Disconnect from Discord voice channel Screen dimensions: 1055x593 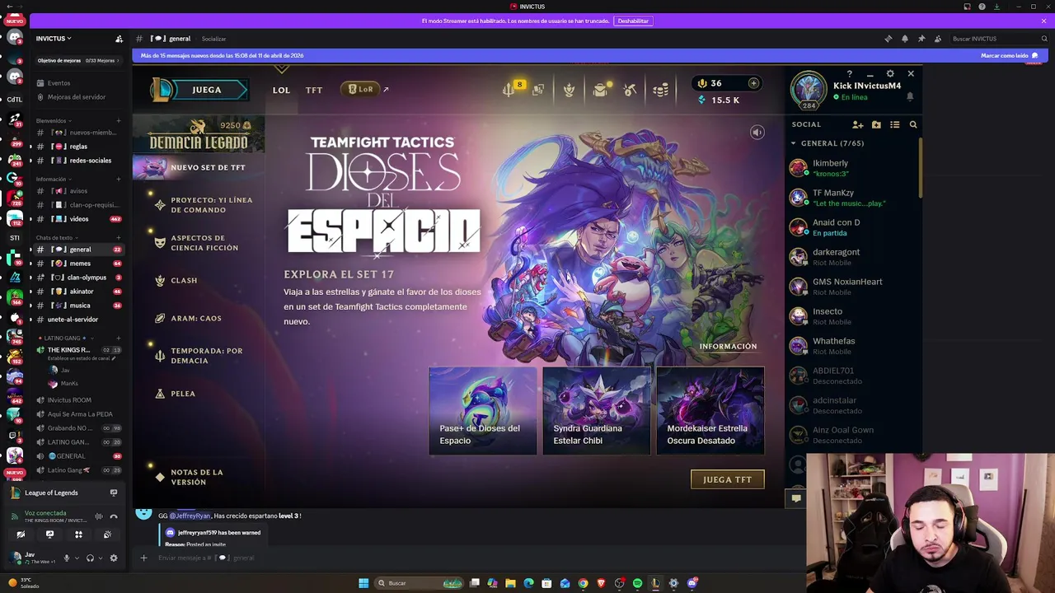coord(114,516)
